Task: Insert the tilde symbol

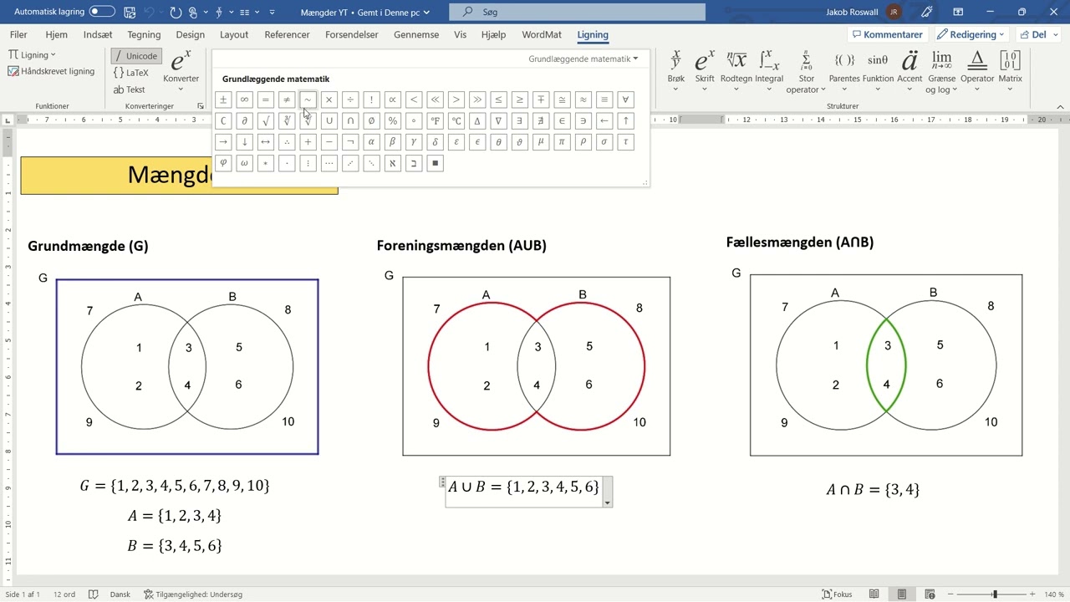Action: point(308,99)
